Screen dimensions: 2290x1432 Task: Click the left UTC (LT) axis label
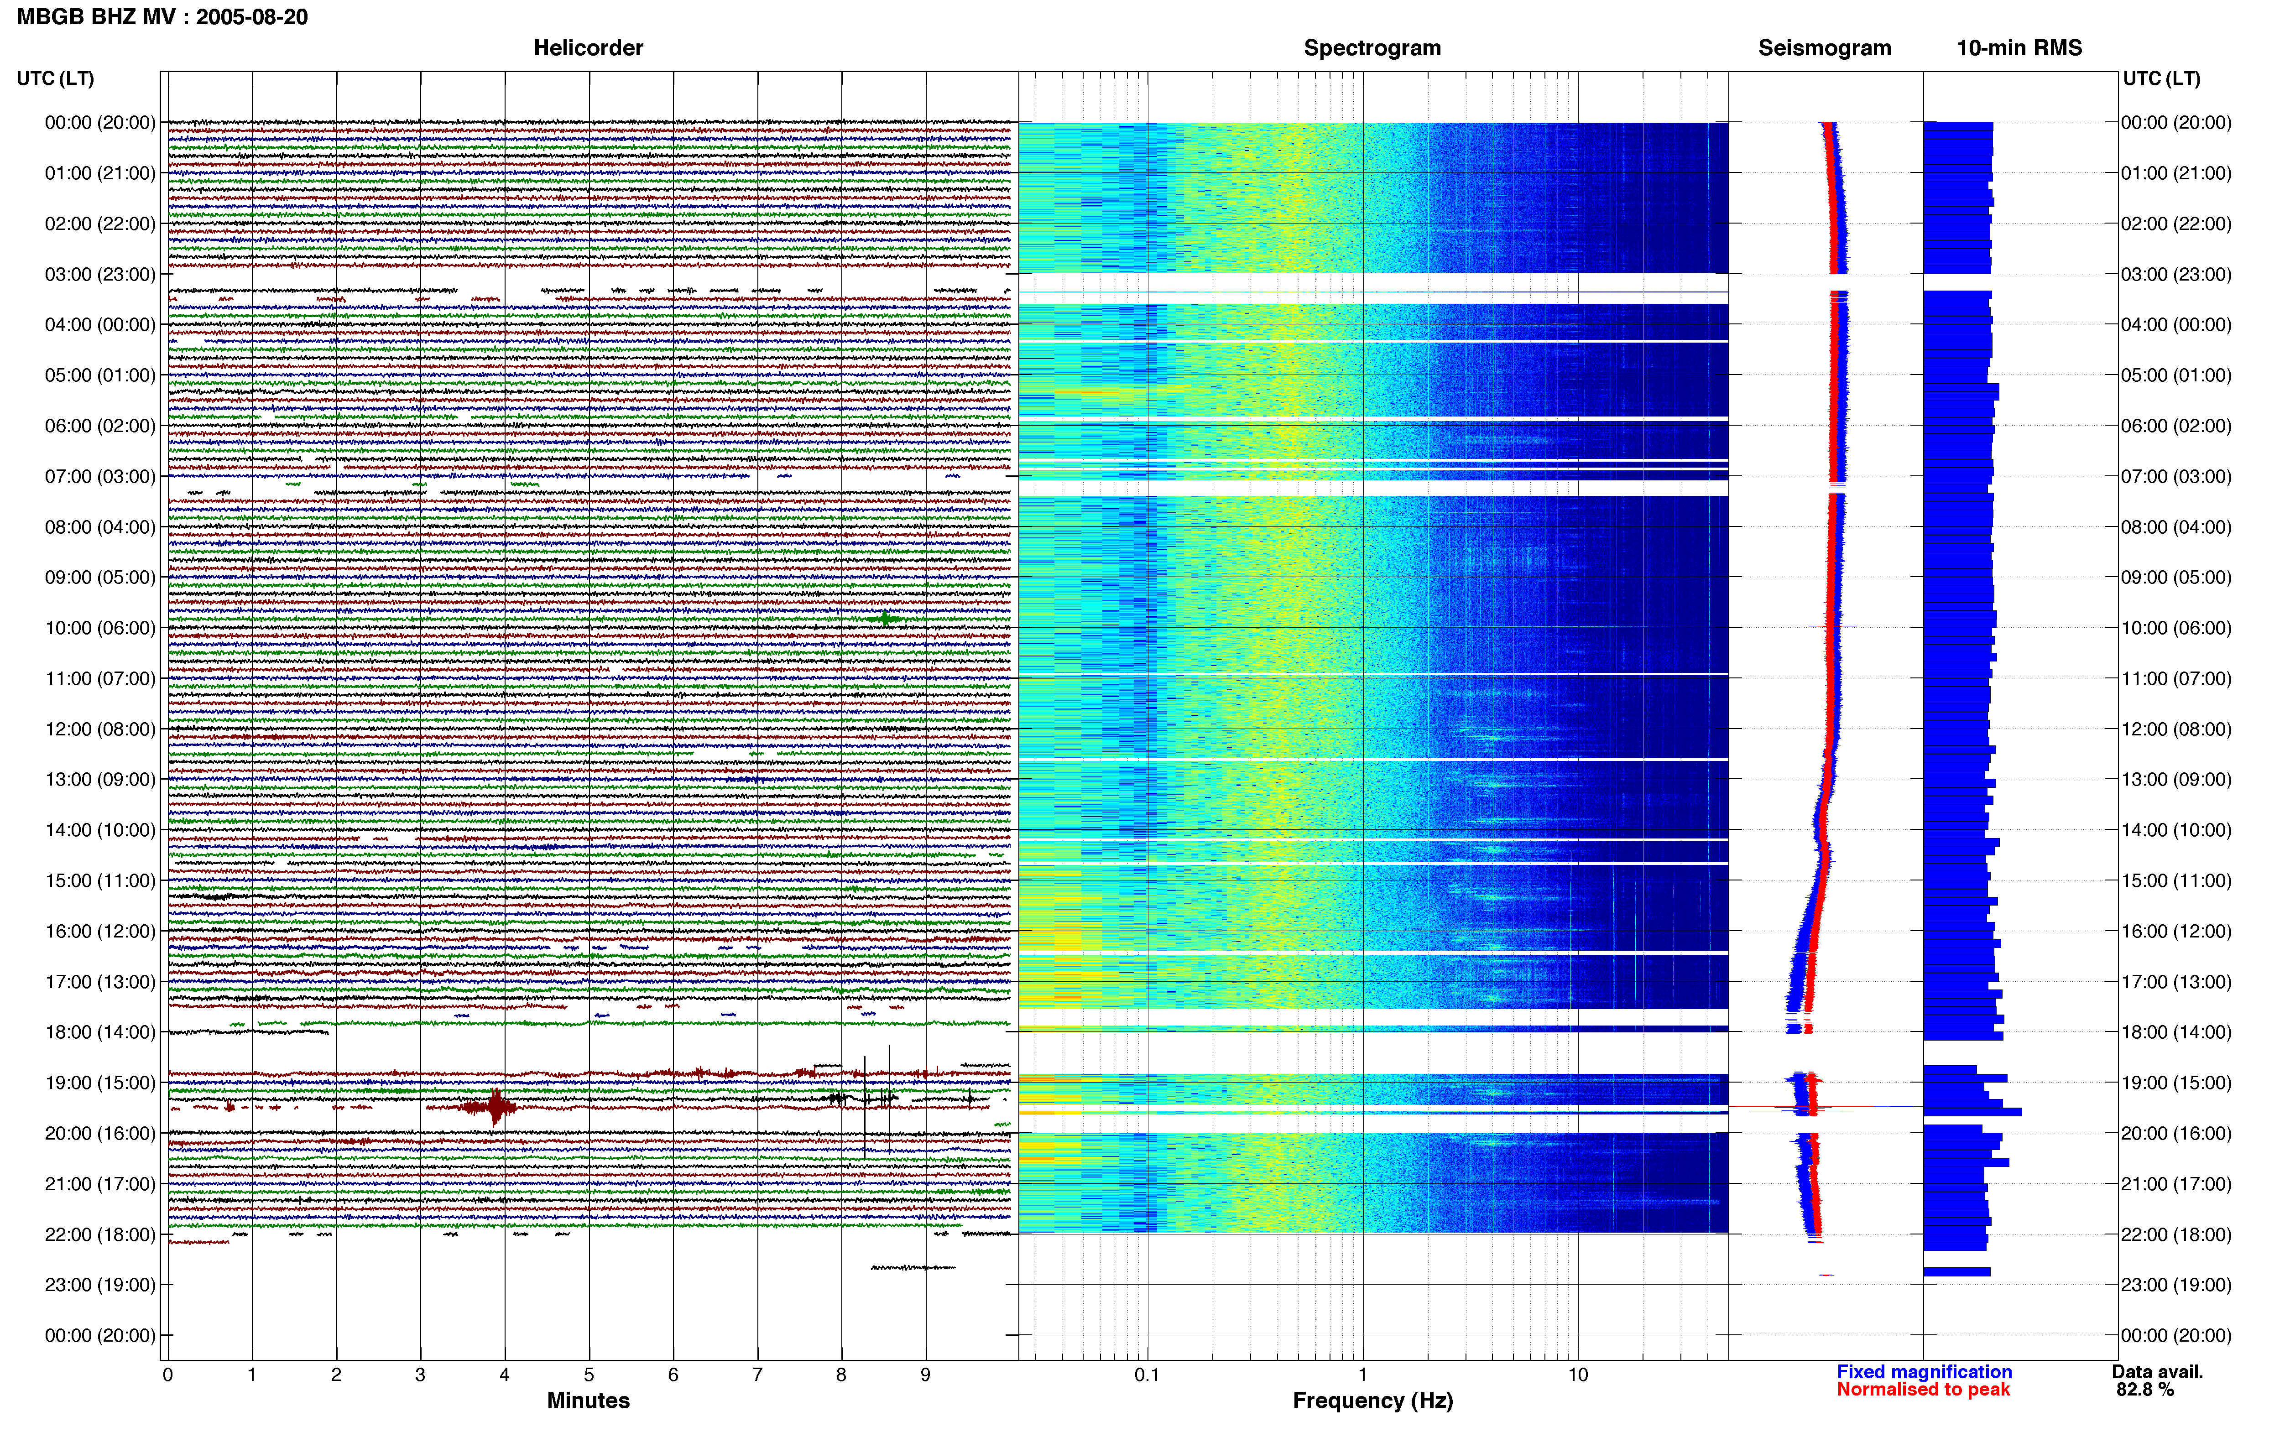(55, 78)
